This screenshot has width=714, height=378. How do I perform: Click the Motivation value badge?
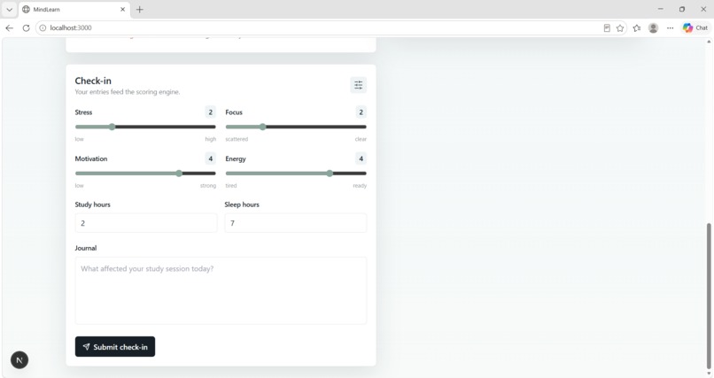coord(210,158)
